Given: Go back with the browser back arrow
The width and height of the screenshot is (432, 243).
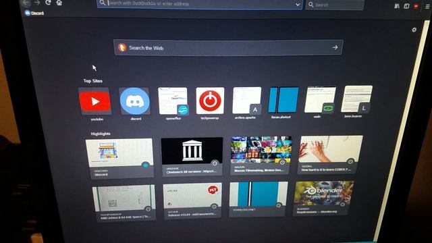Looking at the screenshot, I should [26, 3].
